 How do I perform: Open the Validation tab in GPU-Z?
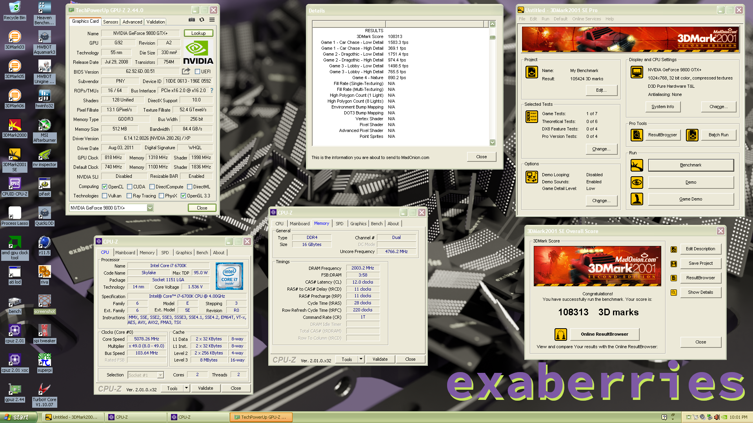tap(156, 22)
